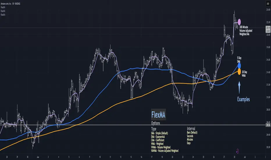Click the Examples text annotation
Viewport: 271px width, 160px height.
tap(243, 99)
